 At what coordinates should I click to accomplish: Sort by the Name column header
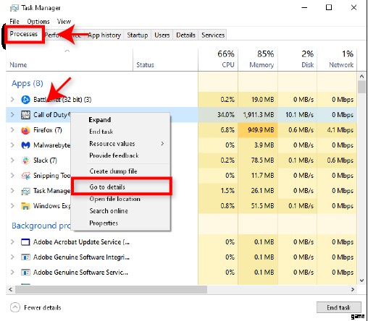click(x=70, y=60)
